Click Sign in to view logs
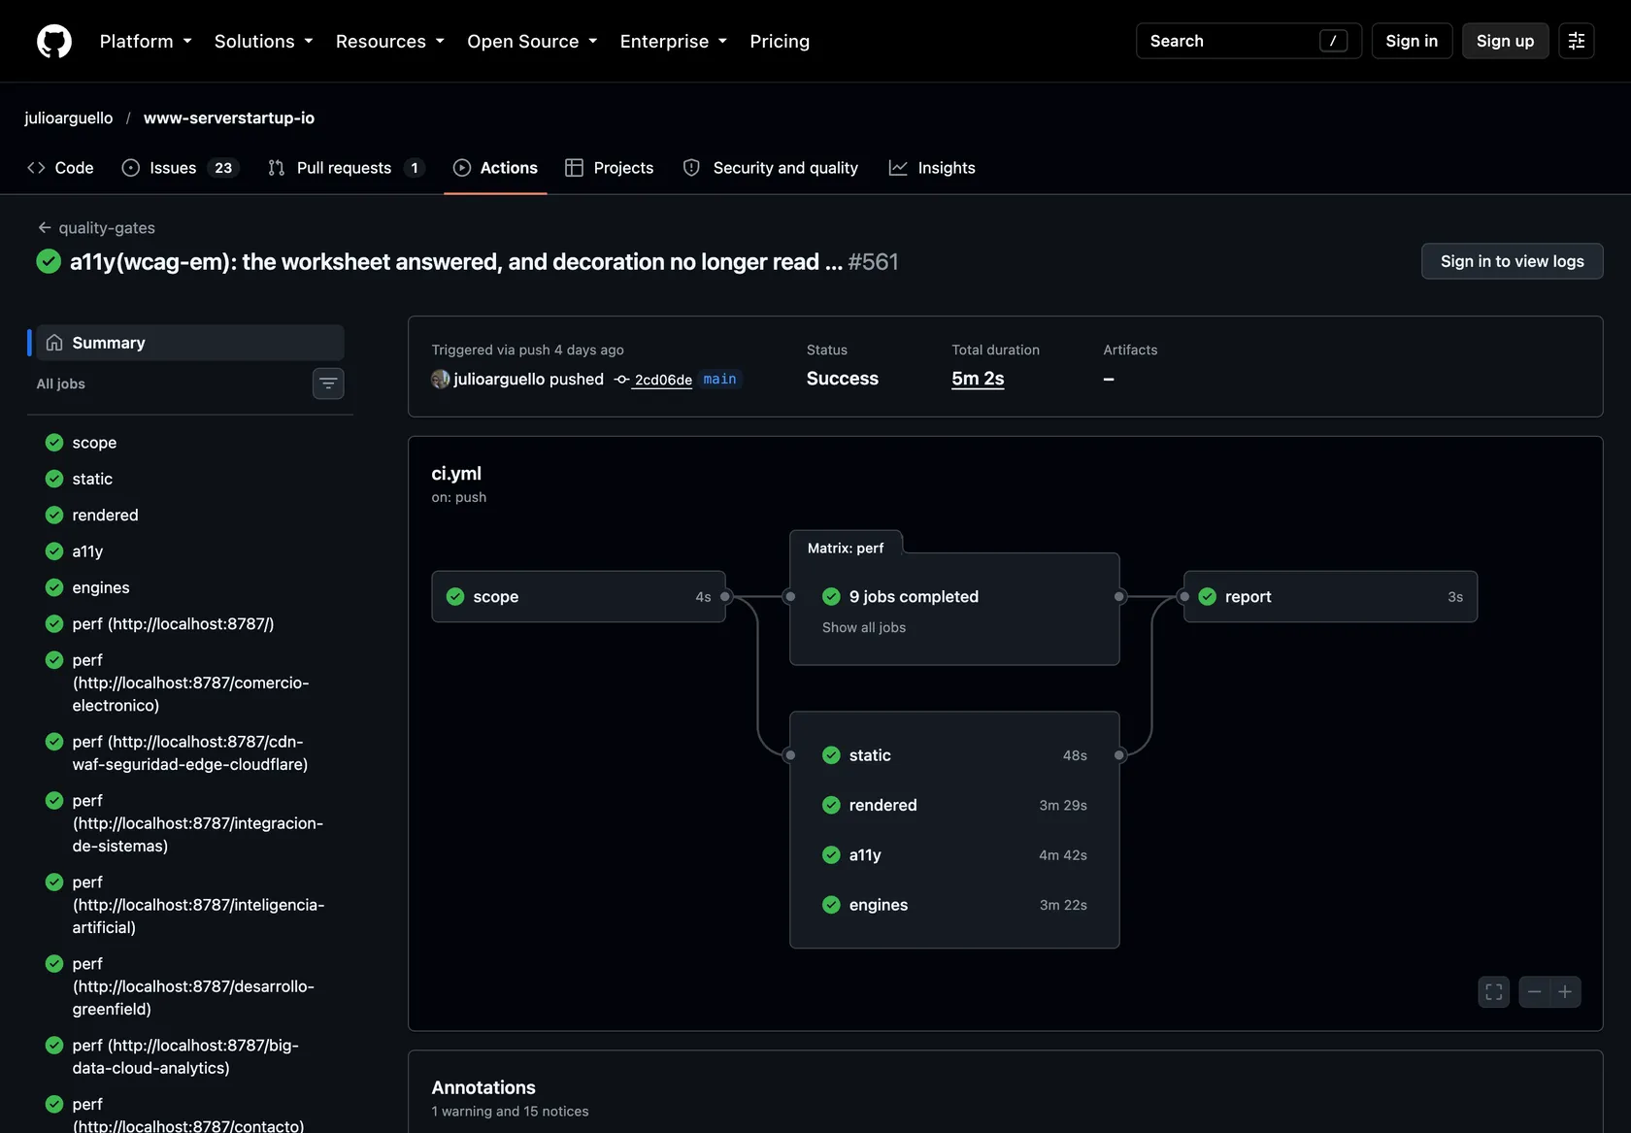The image size is (1631, 1133). [x=1512, y=261]
